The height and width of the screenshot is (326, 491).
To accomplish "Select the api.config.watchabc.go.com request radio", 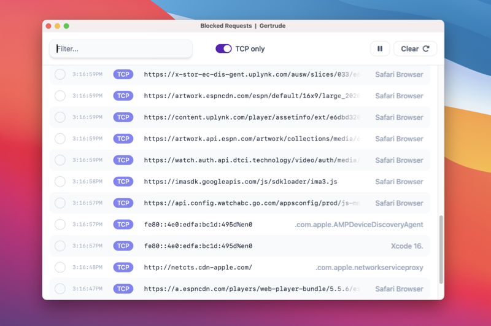I will pyautogui.click(x=60, y=203).
